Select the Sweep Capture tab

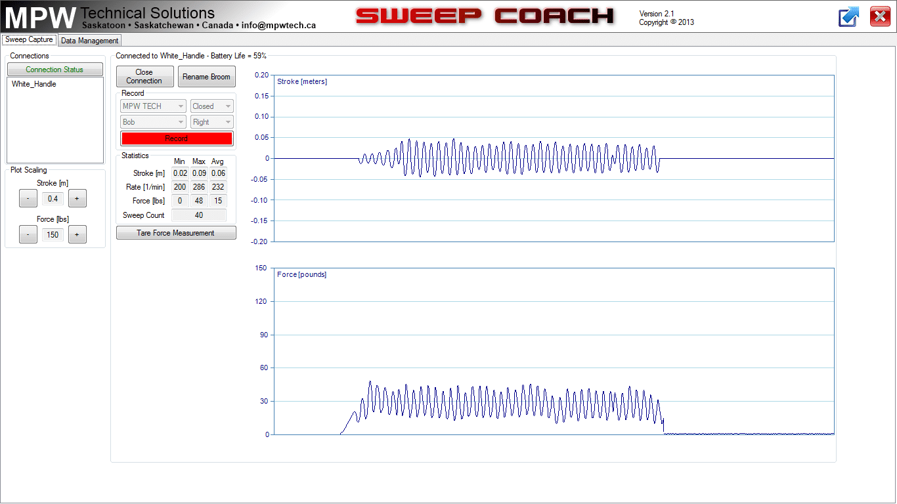tap(29, 40)
